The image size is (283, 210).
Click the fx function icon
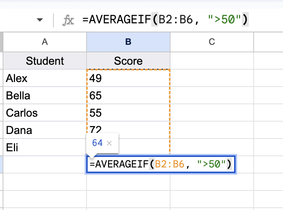point(68,20)
